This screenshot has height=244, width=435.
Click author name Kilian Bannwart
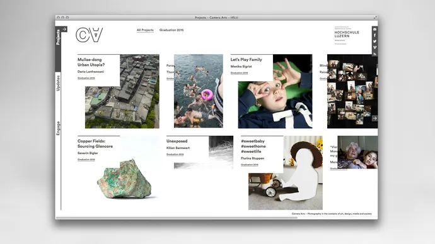[178, 148]
